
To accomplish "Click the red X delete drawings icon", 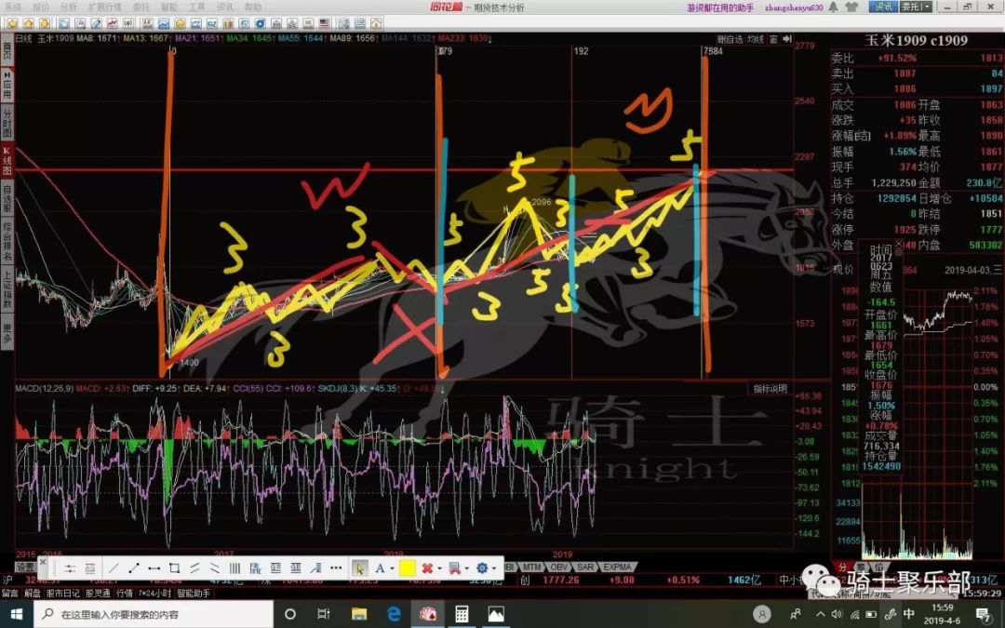I will tap(427, 568).
